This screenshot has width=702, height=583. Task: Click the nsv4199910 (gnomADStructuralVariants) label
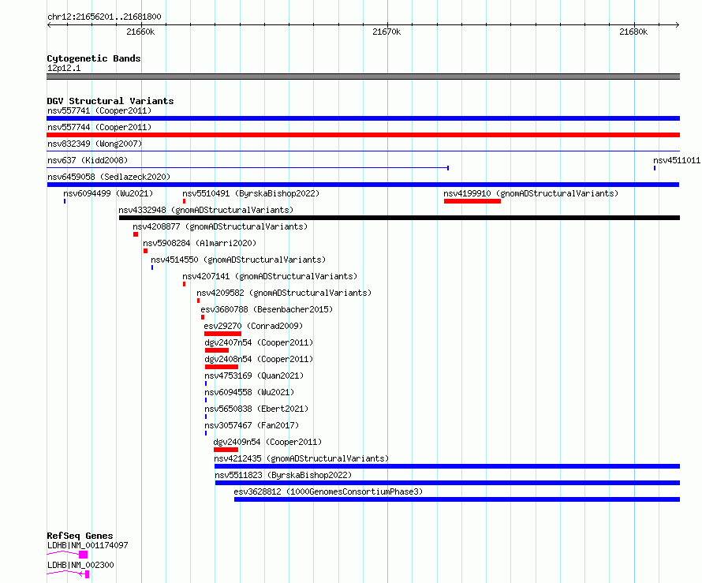coord(531,193)
